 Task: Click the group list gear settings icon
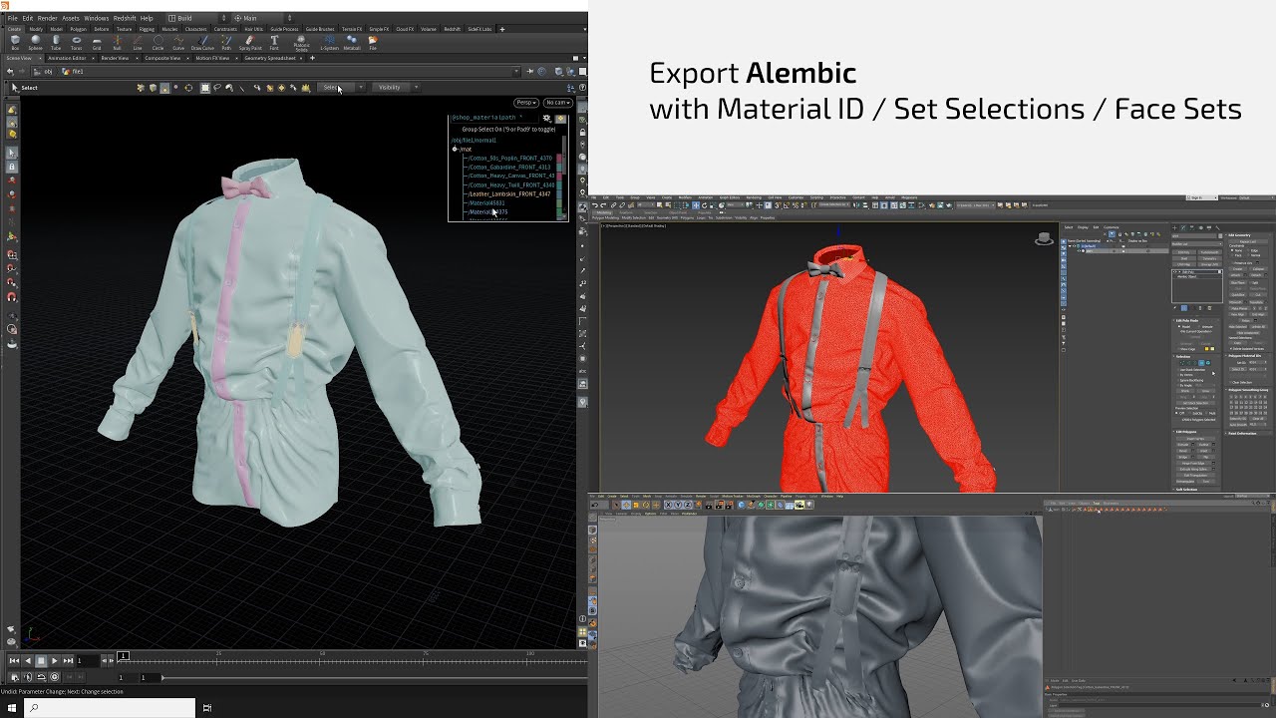546,118
